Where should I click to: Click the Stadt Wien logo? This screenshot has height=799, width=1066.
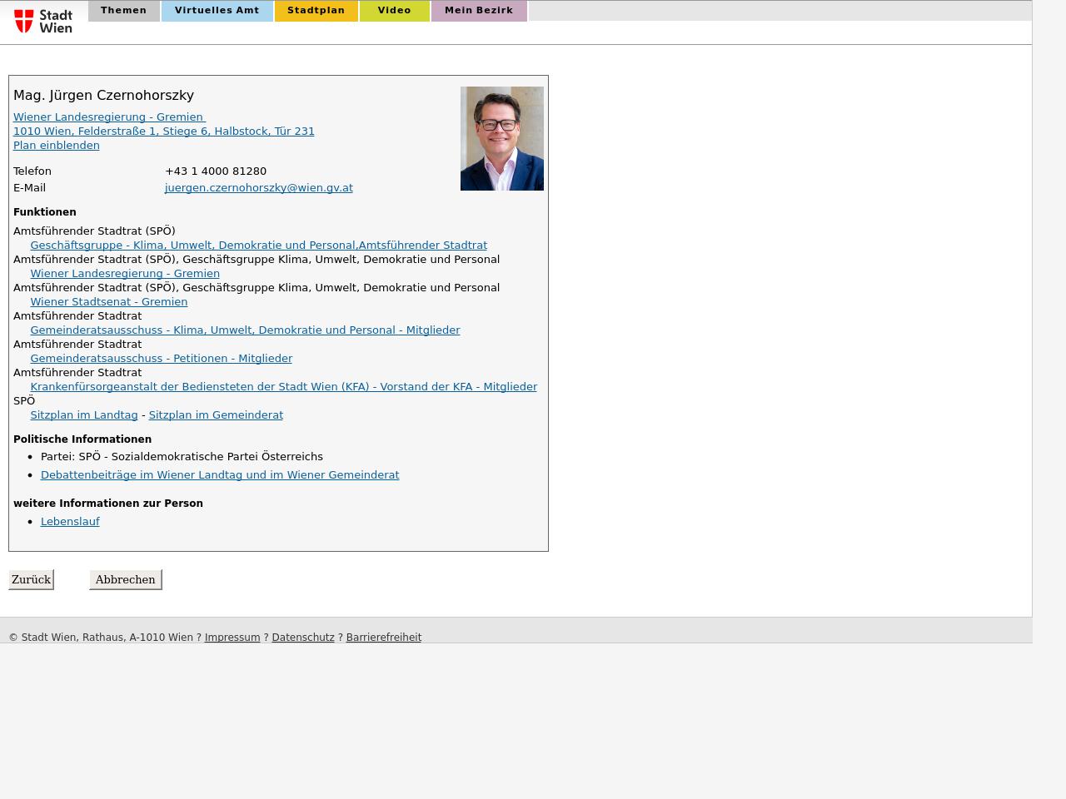point(43,21)
